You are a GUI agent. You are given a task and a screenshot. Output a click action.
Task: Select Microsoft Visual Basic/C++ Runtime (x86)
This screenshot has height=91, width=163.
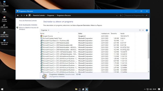pyautogui.click(x=87, y=41)
